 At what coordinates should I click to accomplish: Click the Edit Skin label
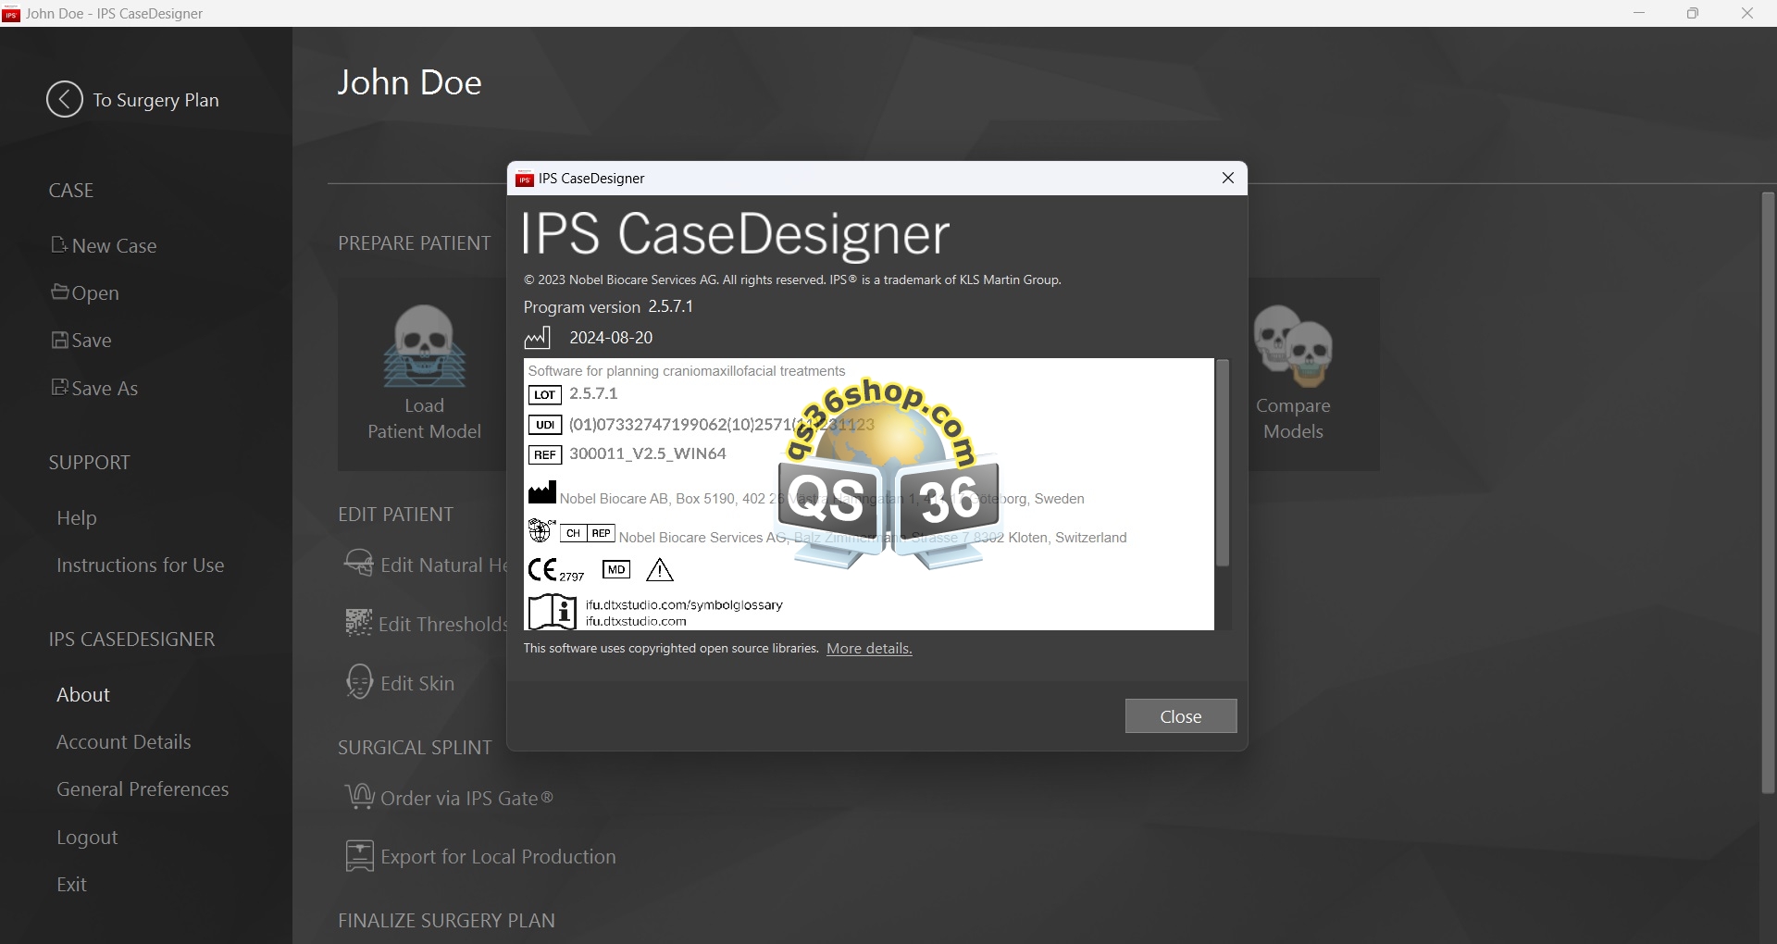(417, 683)
